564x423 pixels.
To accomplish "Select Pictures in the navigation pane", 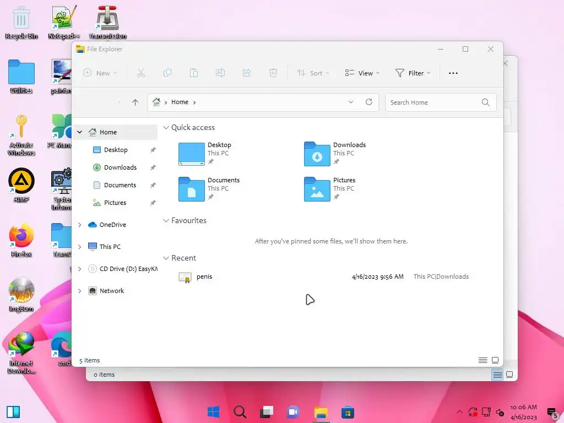I will (116, 203).
